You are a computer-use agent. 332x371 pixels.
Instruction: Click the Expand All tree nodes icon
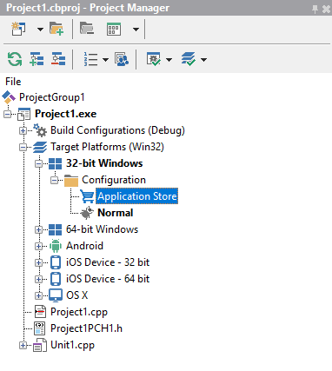(37, 59)
